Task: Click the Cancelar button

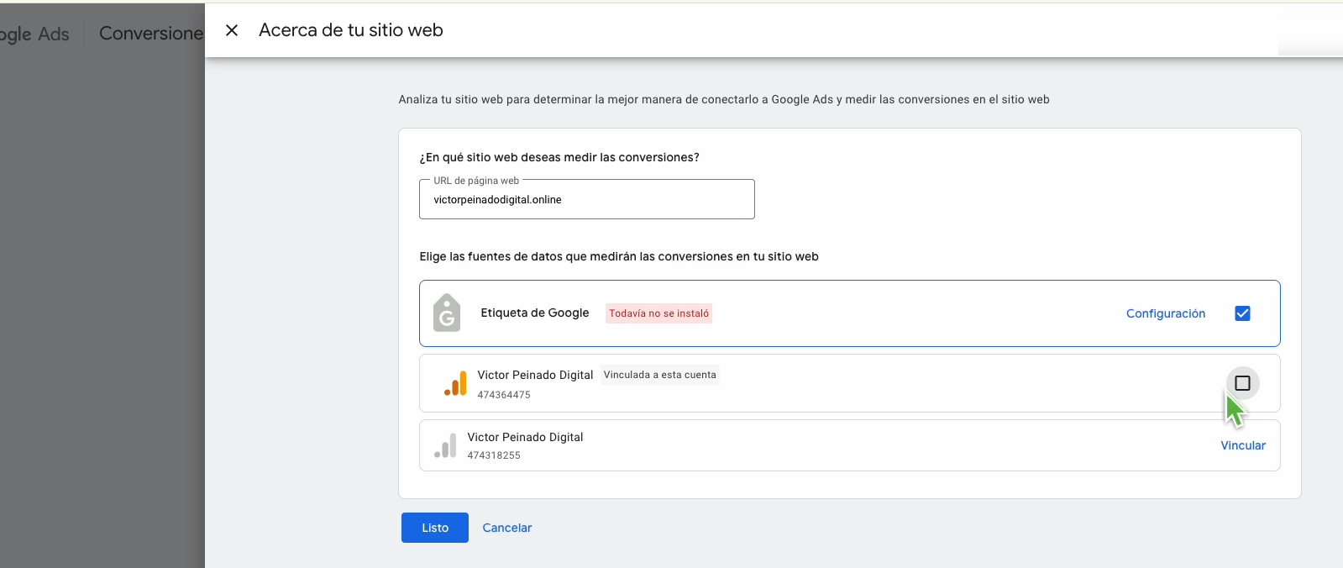Action: [x=506, y=528]
